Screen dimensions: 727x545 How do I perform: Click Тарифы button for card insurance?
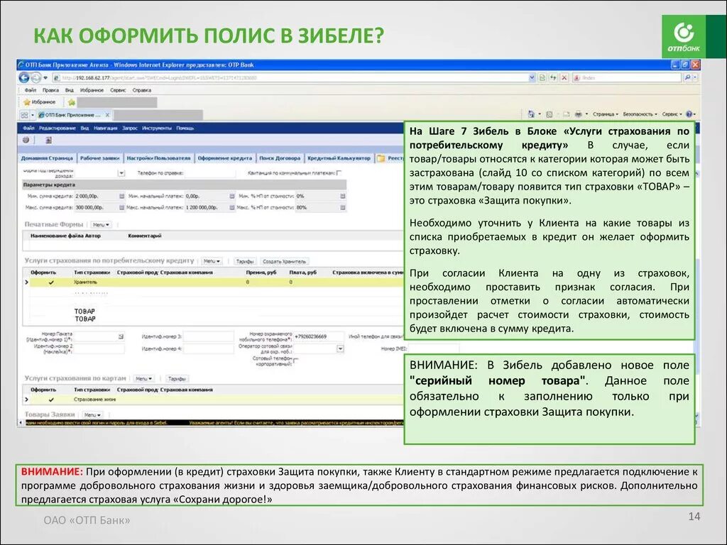coord(177,379)
